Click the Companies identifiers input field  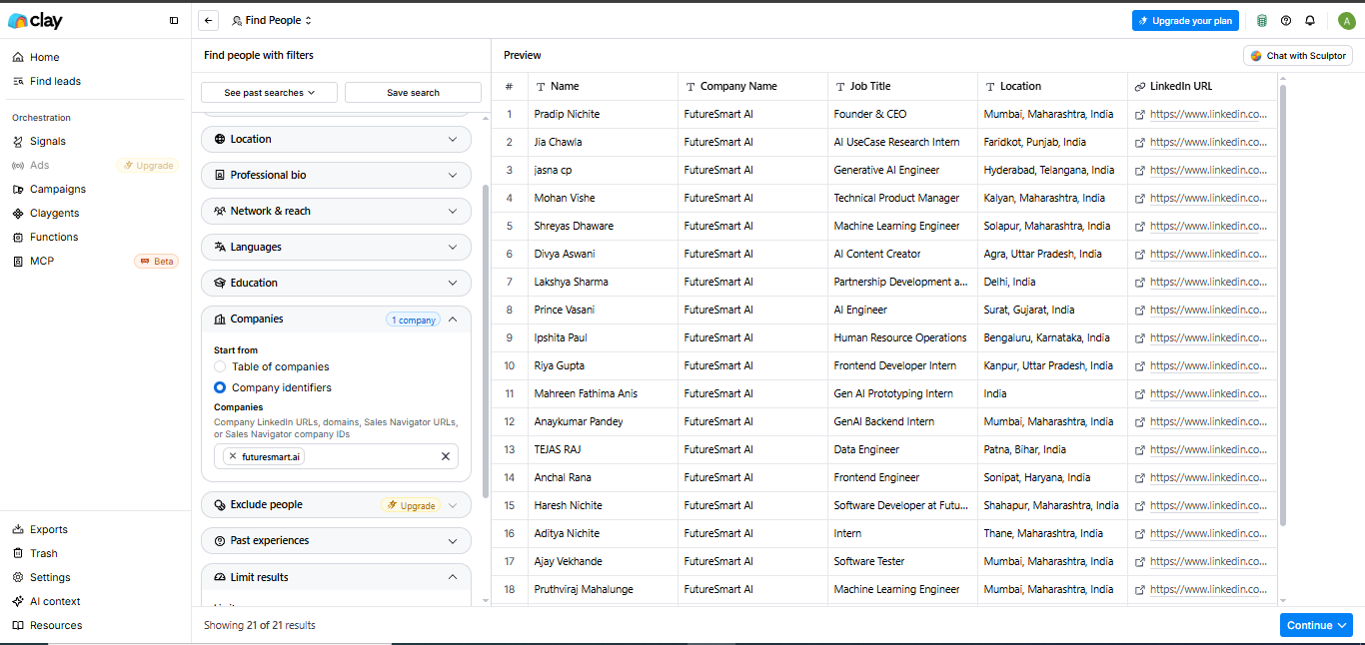pos(336,456)
